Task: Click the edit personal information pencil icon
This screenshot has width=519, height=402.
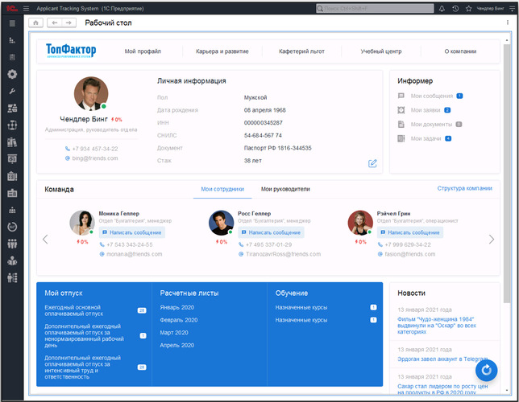Action: 372,163
